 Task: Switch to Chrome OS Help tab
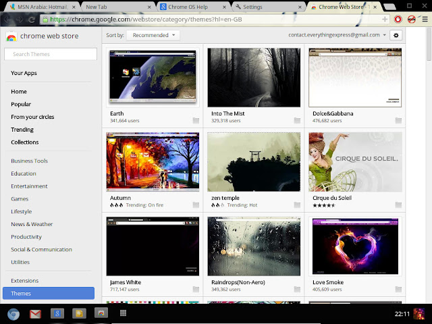(x=193, y=7)
